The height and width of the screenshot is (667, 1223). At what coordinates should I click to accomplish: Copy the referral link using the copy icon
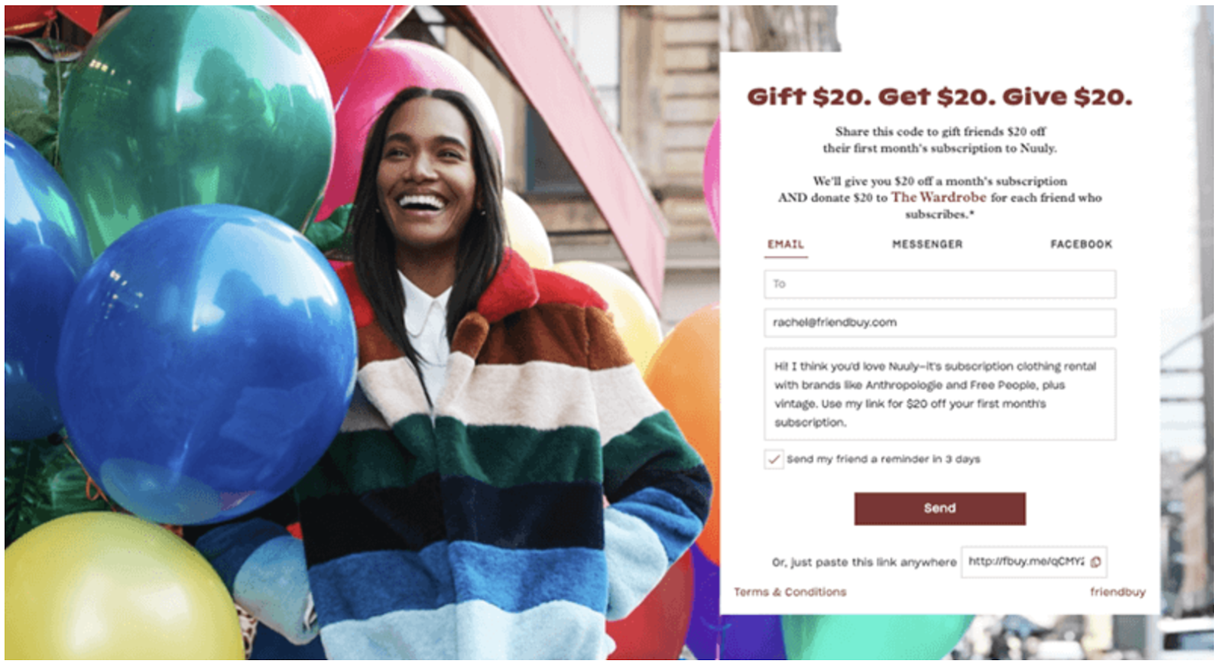pyautogui.click(x=1095, y=562)
